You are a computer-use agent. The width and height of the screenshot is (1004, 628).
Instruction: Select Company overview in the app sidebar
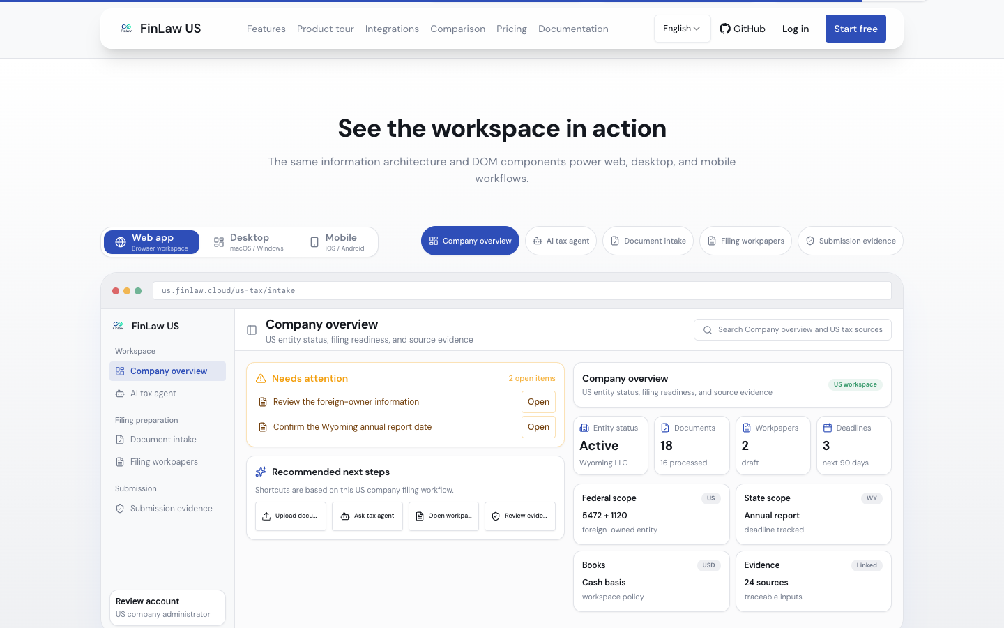167,371
